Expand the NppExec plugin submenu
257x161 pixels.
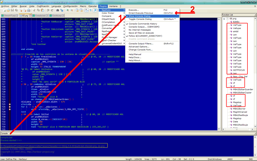112,10
